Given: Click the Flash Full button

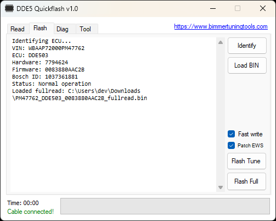Looking at the screenshot, I should click(246, 181).
